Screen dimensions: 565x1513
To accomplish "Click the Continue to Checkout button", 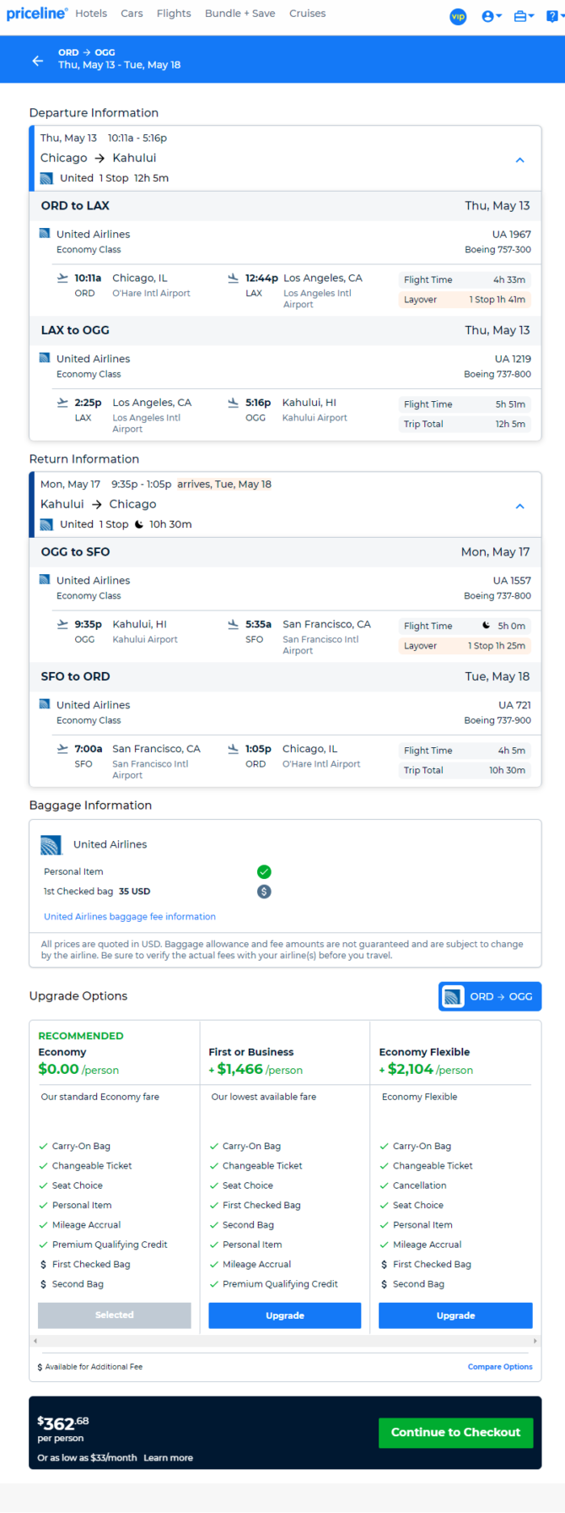I will coord(455,1433).
